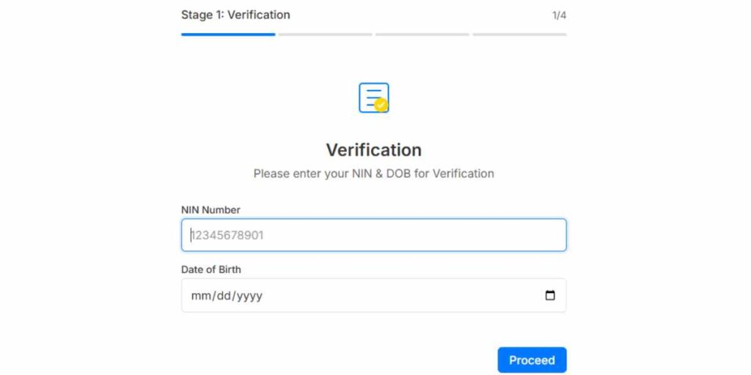Select the Date of Birth field
751x375 pixels.
tap(373, 296)
